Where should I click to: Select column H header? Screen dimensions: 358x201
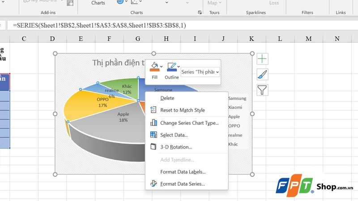coord(166,38)
